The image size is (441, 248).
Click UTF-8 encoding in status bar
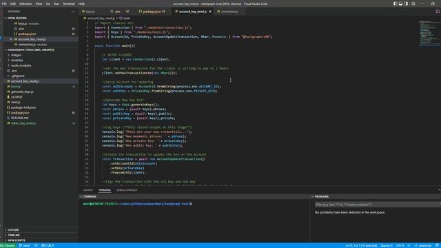(400, 245)
